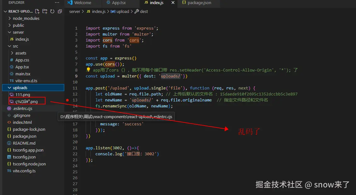
Task: Click the ESLint icon beside .eslintrc.cjs
Action: point(9,108)
